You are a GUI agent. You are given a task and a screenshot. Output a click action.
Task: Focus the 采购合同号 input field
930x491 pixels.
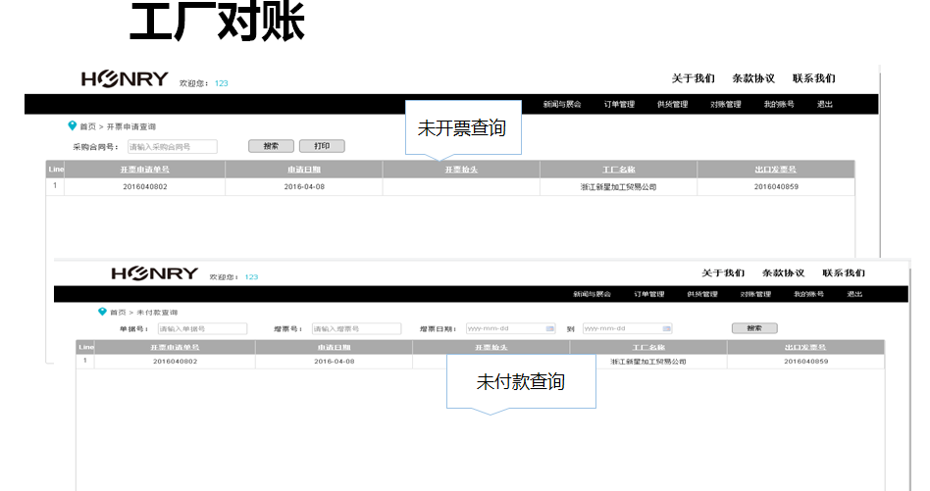[173, 147]
